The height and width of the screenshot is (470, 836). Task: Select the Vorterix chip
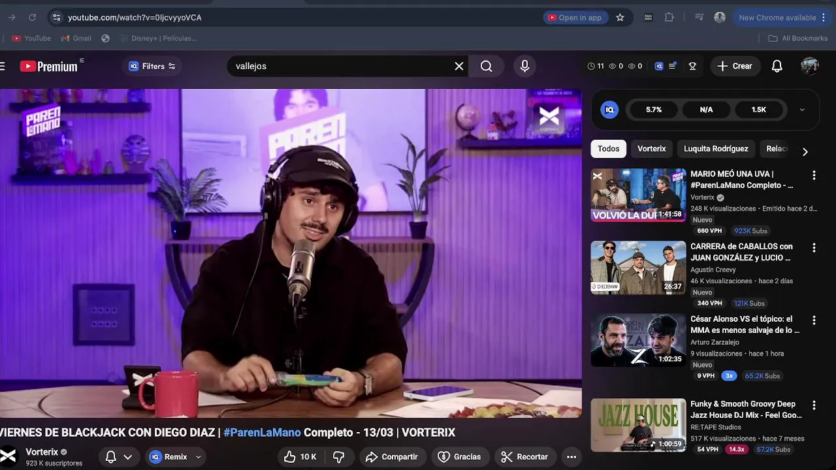pyautogui.click(x=651, y=149)
